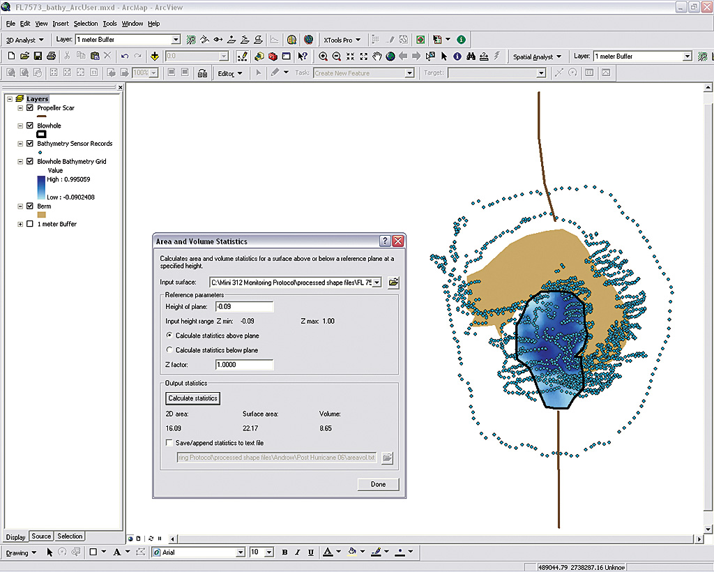Switch to the Source tab
The width and height of the screenshot is (714, 572).
(x=41, y=536)
